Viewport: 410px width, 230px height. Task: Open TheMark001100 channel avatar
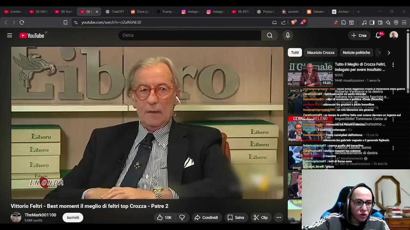16,217
